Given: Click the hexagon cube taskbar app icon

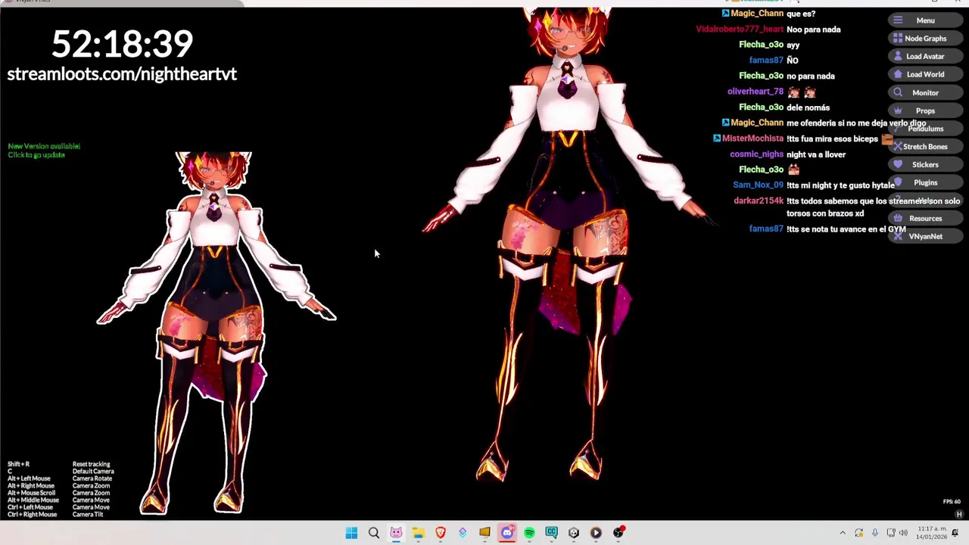Looking at the screenshot, I should click(574, 533).
